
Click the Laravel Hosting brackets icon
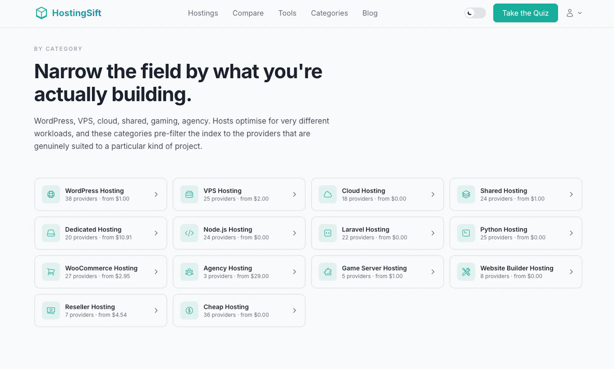(x=328, y=233)
